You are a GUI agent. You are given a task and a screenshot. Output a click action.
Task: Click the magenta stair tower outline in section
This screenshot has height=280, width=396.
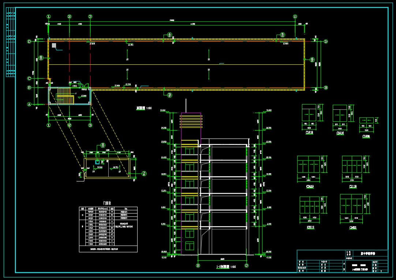click(x=191, y=183)
